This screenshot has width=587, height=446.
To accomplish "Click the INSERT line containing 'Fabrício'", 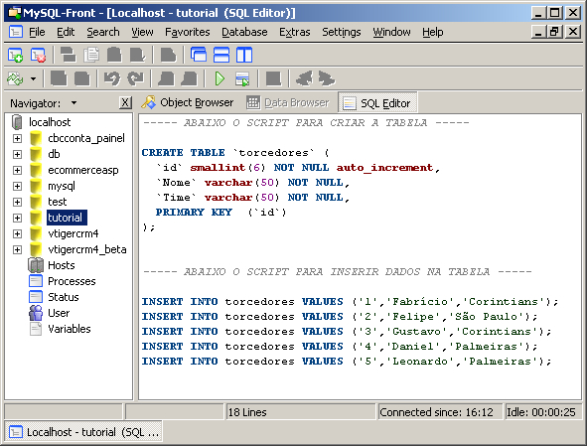I will coord(350,302).
